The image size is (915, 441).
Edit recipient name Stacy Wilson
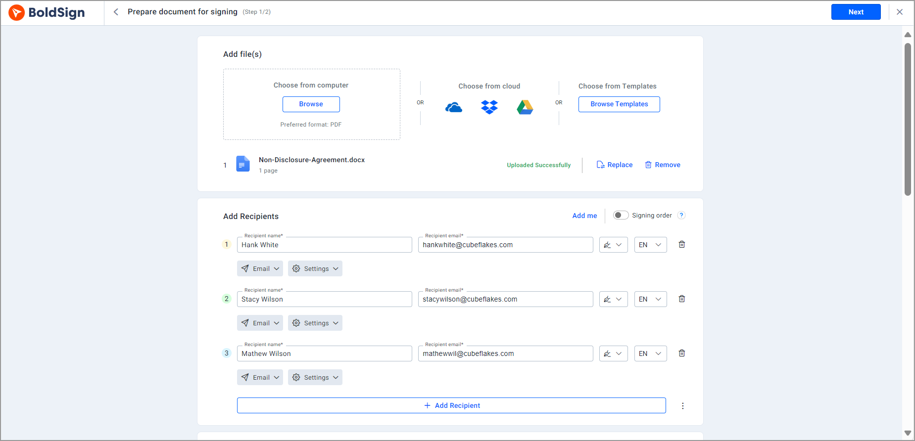(325, 299)
